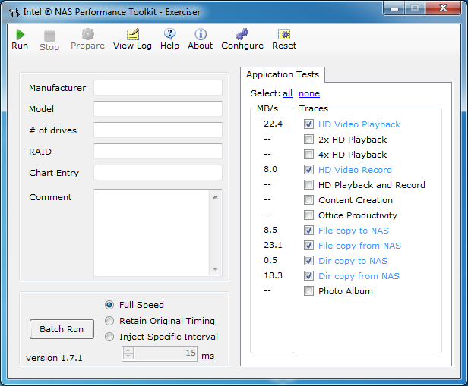Viewport: 468px width, 386px height.
Task: Increase the interval with stepper up arrow
Action: (x=128, y=350)
